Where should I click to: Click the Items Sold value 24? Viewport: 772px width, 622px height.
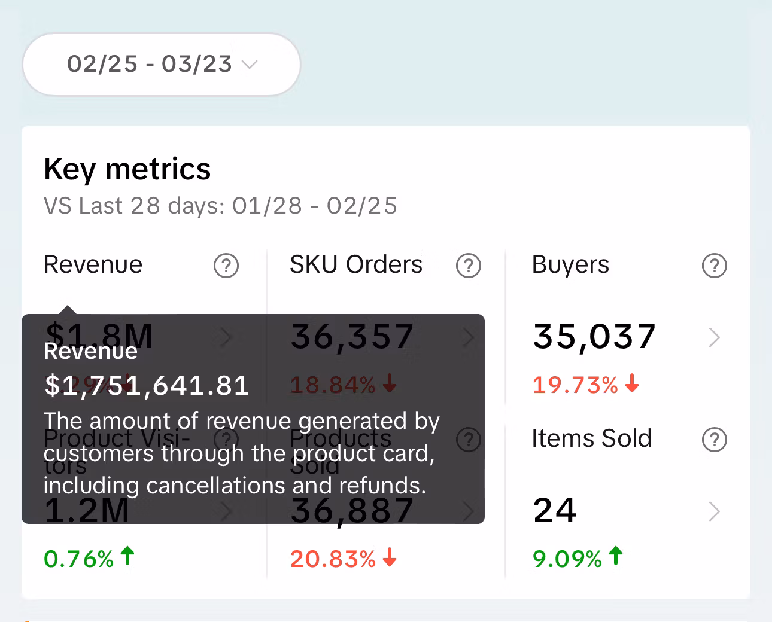(x=555, y=511)
